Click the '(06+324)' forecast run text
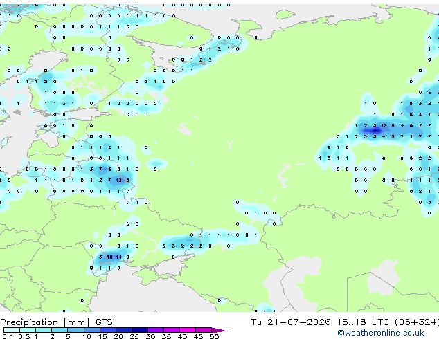The width and height of the screenshot is (439, 339). pos(417,322)
